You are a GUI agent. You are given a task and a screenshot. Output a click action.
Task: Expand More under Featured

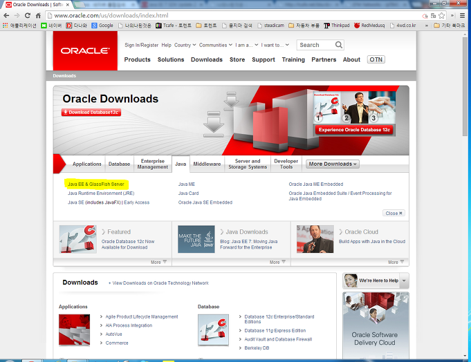[158, 262]
